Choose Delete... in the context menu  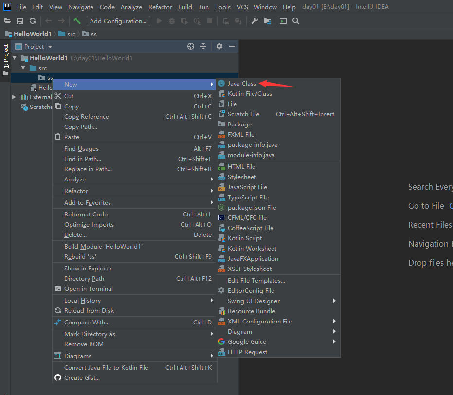(134, 235)
